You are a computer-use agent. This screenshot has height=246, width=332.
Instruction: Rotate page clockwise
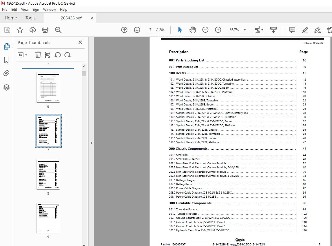coord(68,55)
